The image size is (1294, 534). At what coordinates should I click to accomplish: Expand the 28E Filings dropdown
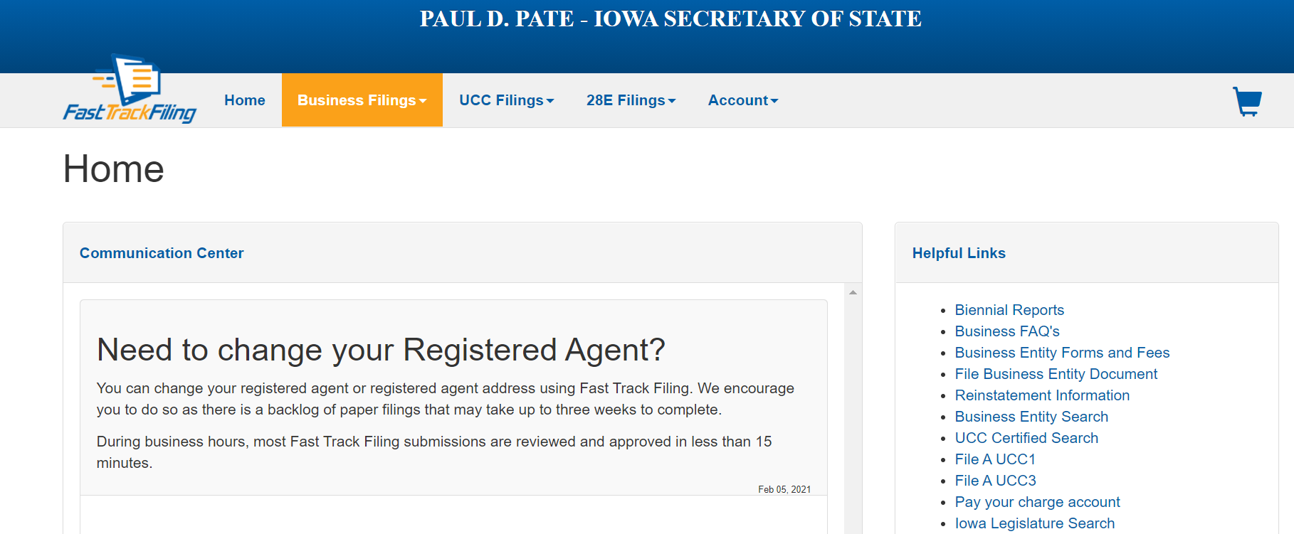(x=631, y=100)
